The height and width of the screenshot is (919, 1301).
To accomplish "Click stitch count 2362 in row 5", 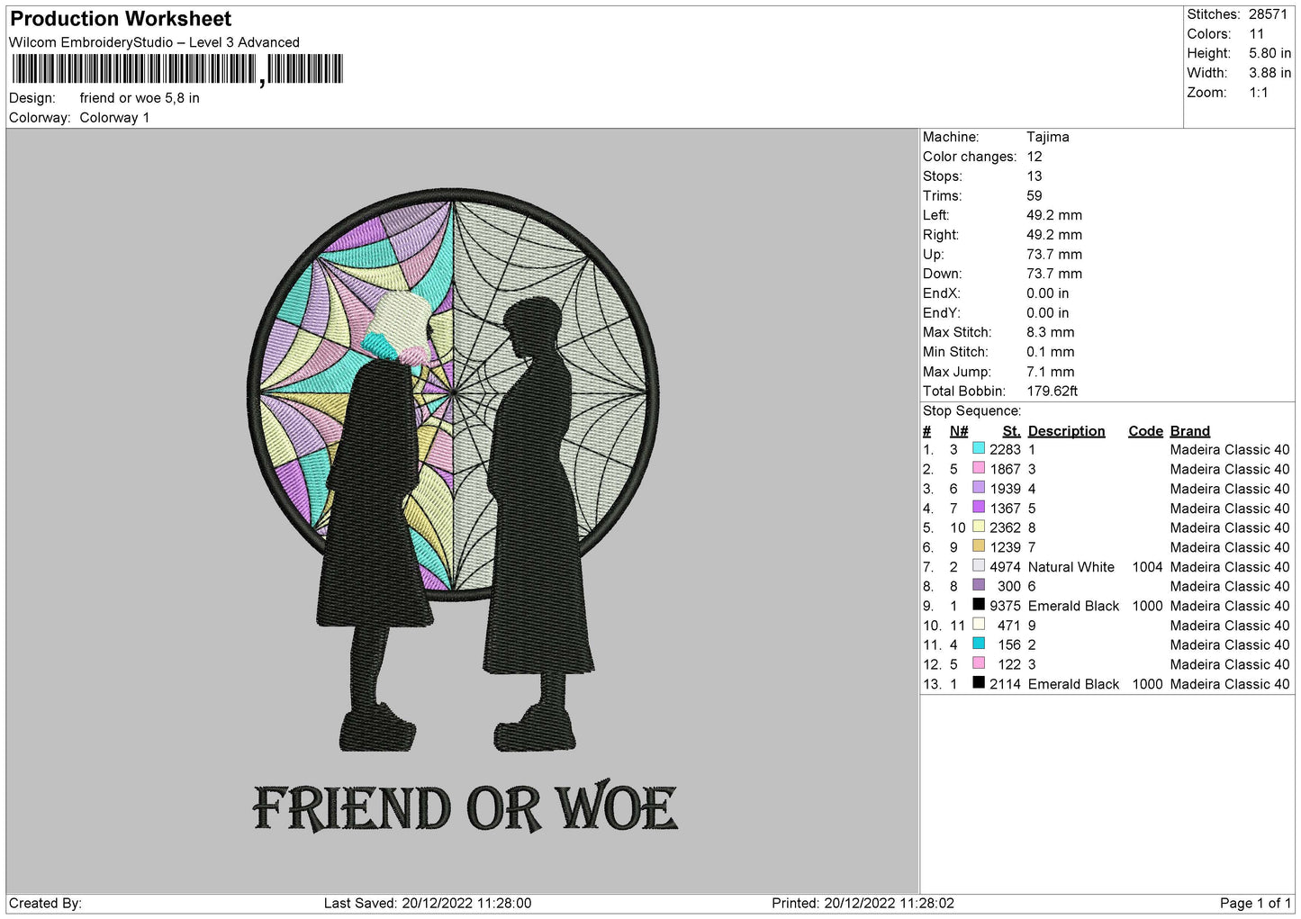I will (x=1005, y=527).
